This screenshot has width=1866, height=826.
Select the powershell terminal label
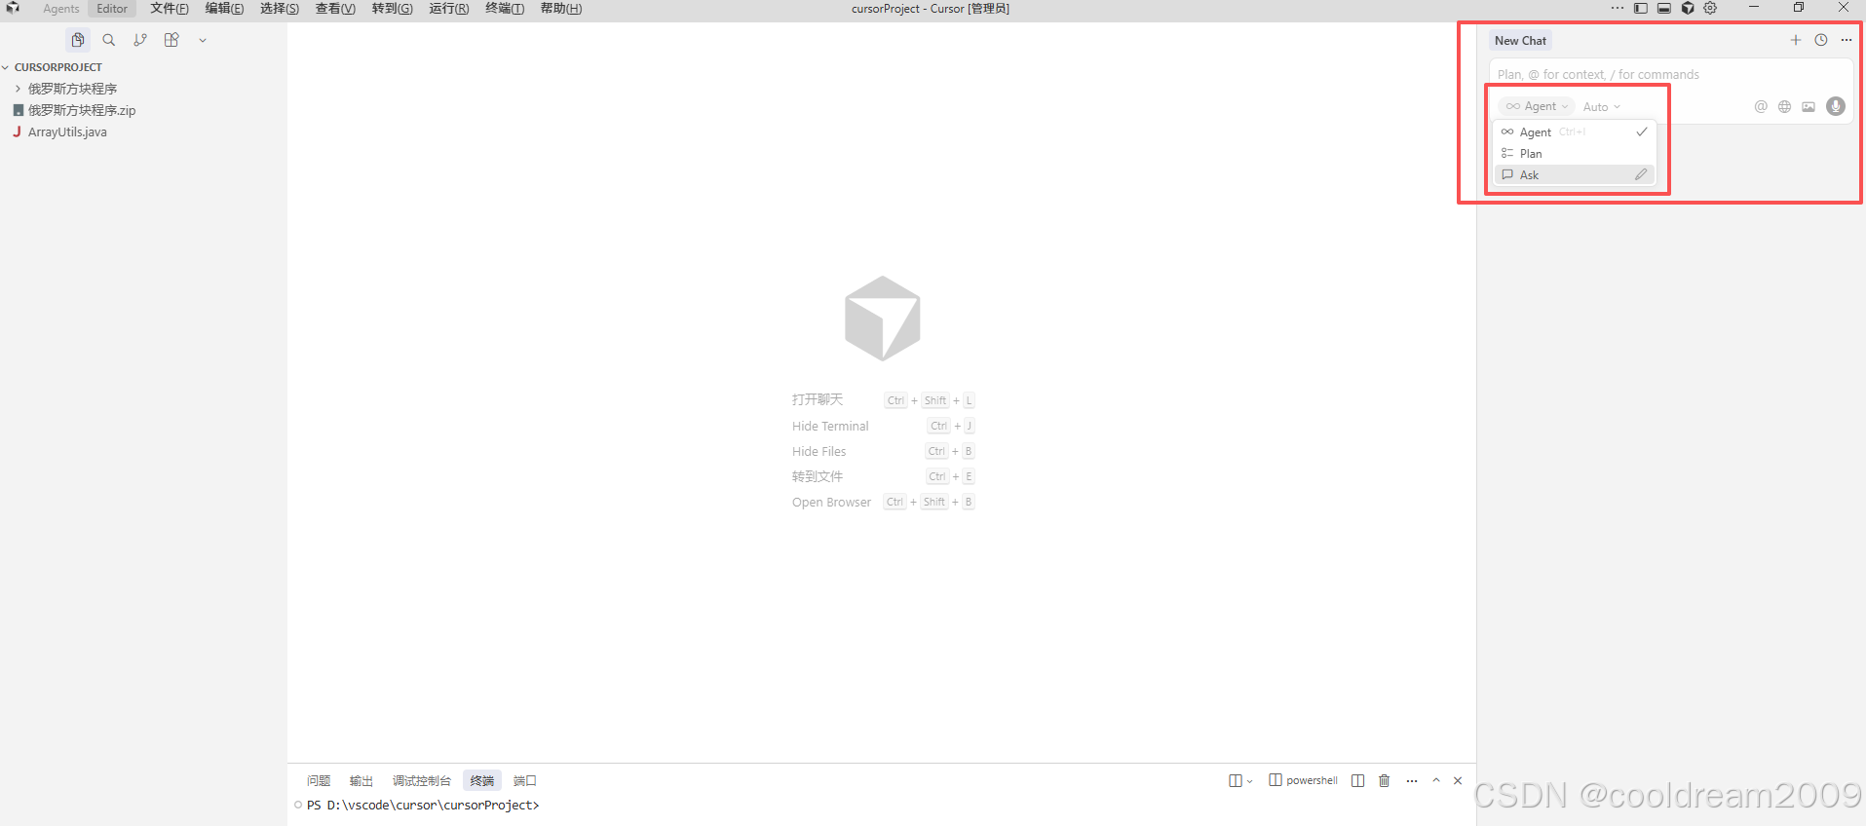1304,780
